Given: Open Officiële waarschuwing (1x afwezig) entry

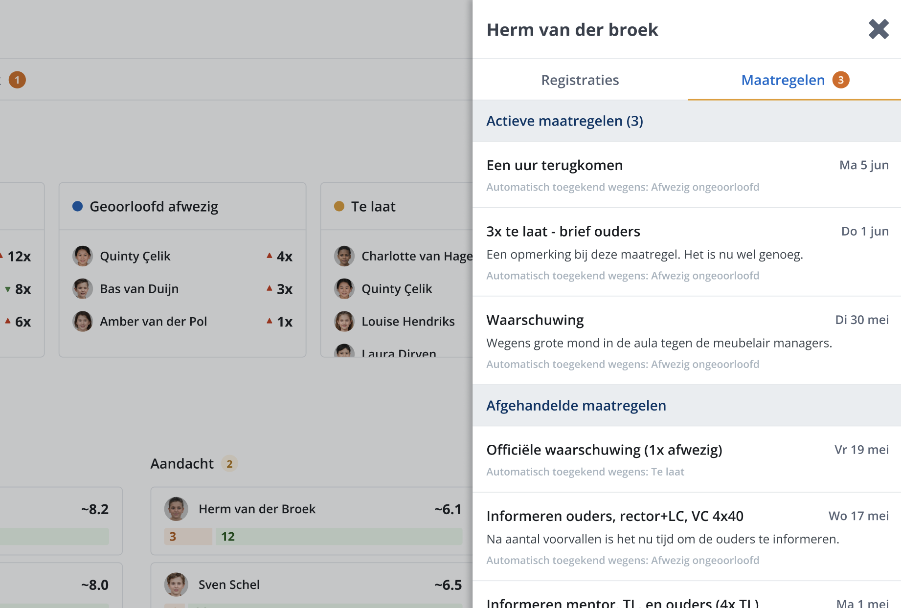Looking at the screenshot, I should 687,459.
